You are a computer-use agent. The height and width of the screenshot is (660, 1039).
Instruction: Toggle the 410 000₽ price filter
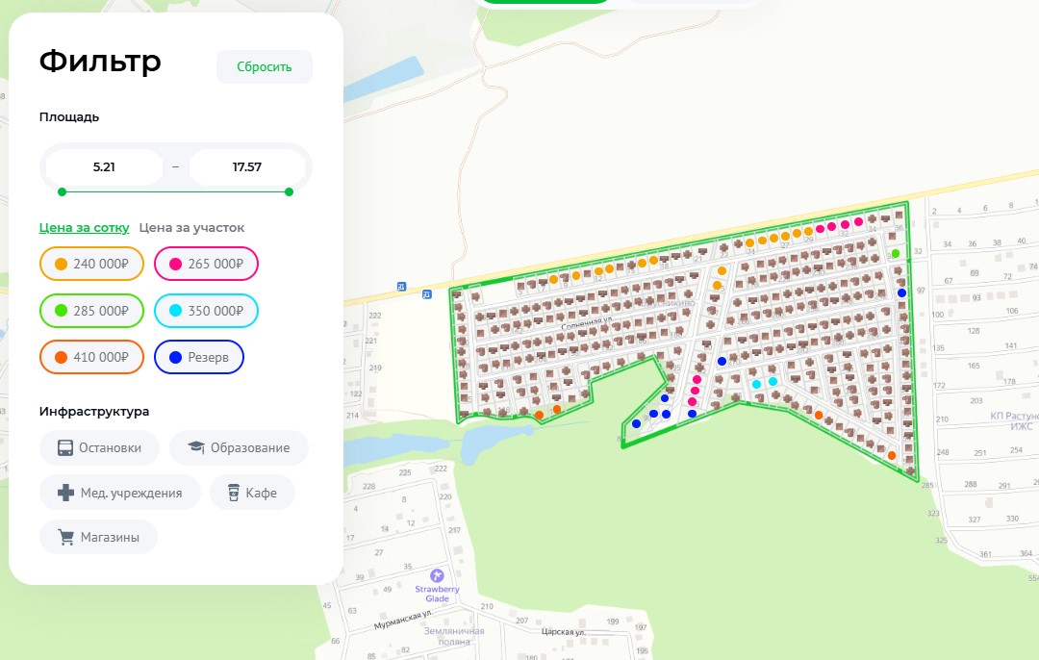click(x=91, y=357)
